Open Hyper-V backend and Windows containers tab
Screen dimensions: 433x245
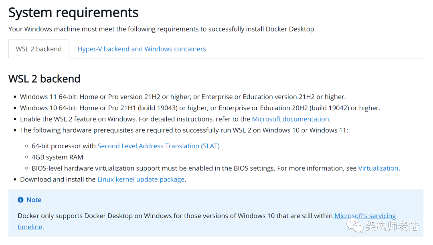[x=142, y=49]
